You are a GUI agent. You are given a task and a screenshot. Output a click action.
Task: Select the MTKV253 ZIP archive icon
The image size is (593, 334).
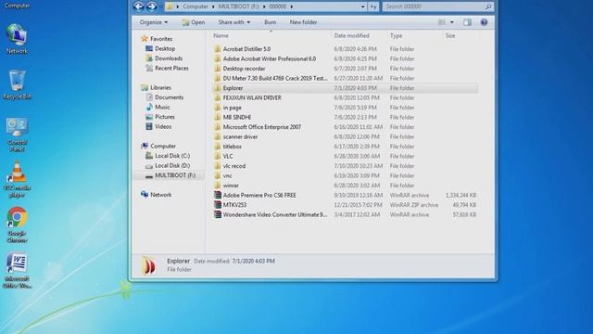(218, 205)
